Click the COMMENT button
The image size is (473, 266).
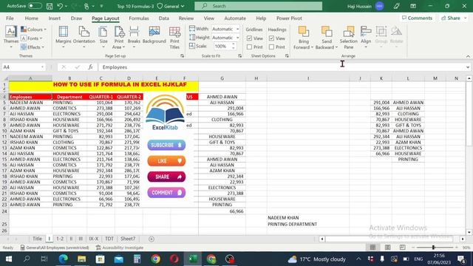(x=166, y=193)
